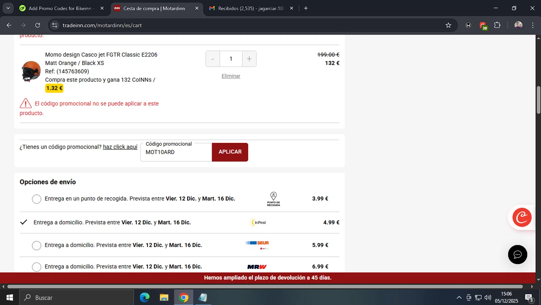The image size is (541, 305).
Task: Click the Opciones de envío heading
Action: pos(48,182)
